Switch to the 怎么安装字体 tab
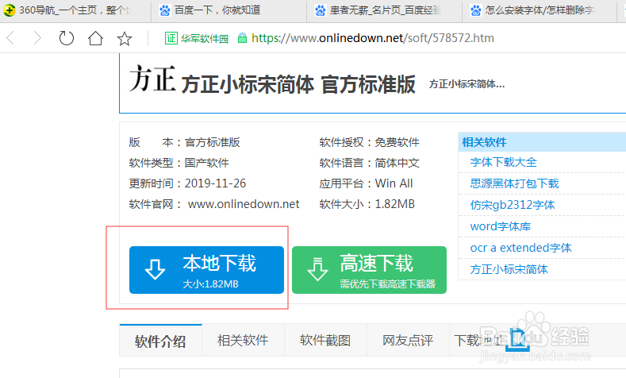Image resolution: width=626 pixels, height=378 pixels. coord(540,10)
